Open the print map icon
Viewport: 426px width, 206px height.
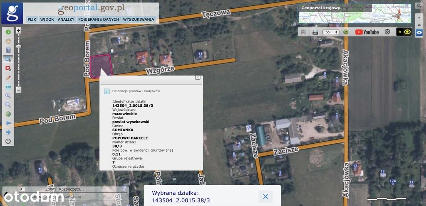(x=315, y=32)
